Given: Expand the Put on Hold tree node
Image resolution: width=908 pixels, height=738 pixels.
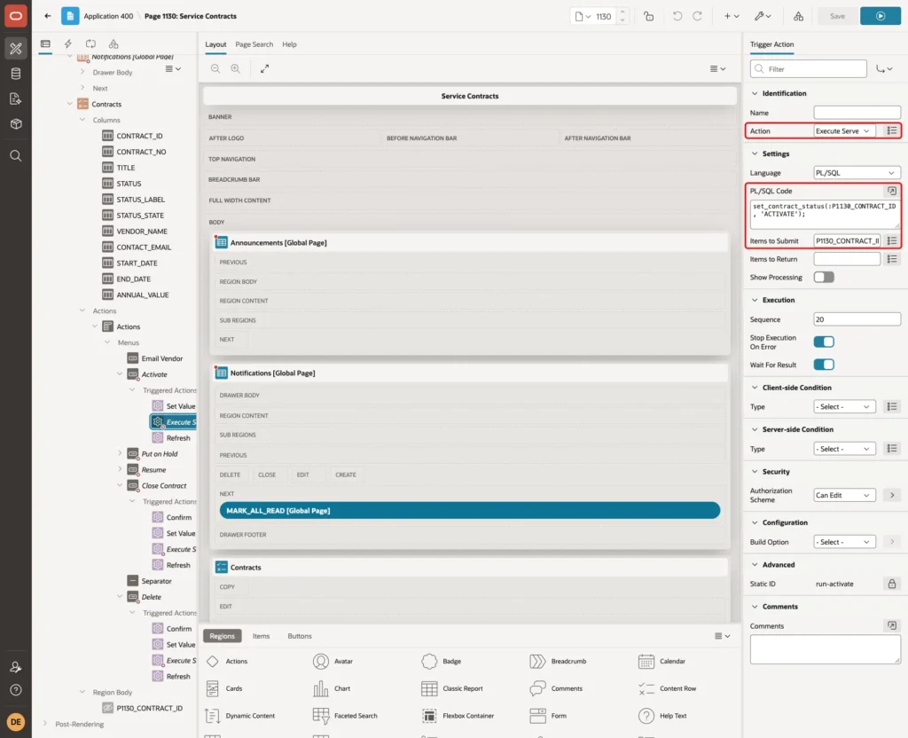Looking at the screenshot, I should (x=120, y=453).
